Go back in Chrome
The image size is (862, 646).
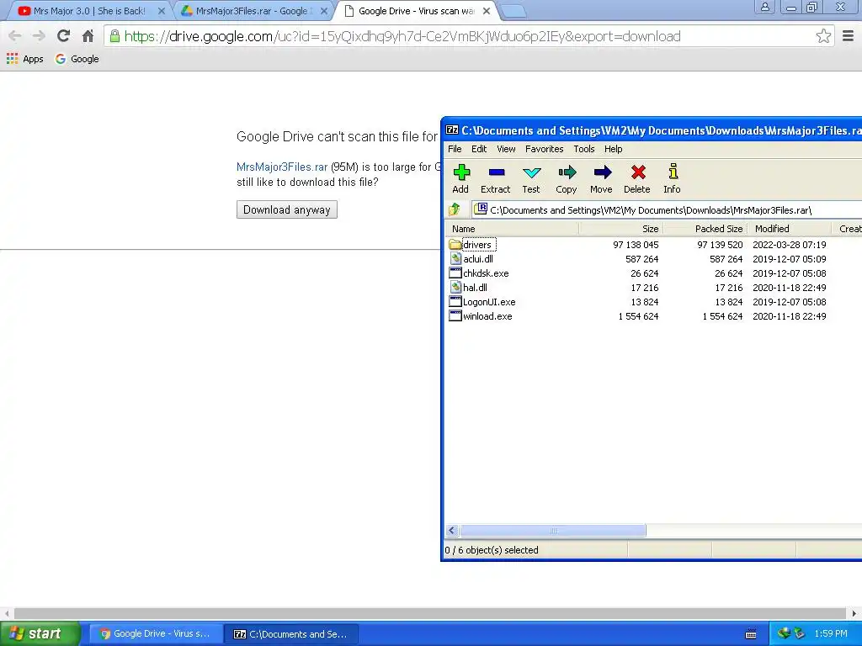tap(15, 36)
